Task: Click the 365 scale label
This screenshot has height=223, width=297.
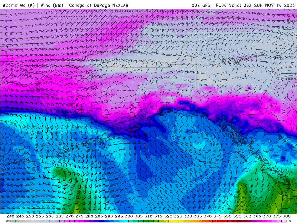Action: coord(257,216)
